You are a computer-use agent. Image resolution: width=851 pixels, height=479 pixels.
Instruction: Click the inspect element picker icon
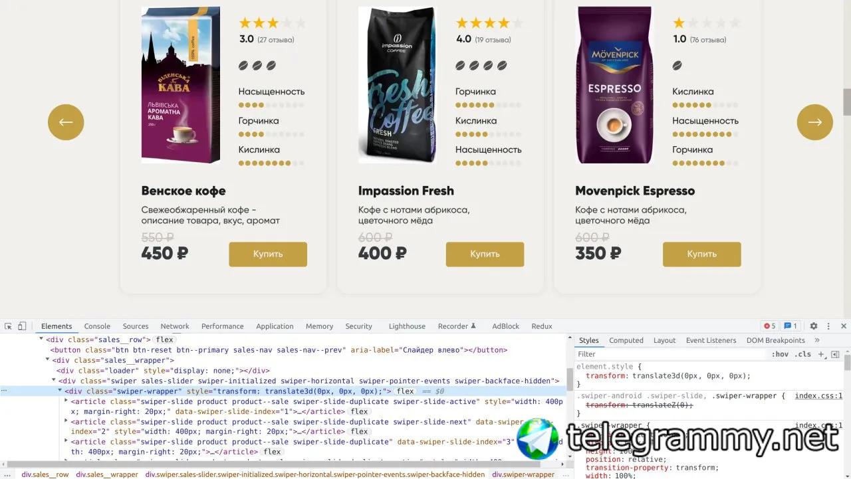coord(8,326)
